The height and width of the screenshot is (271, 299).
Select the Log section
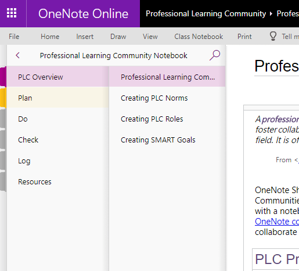click(57, 161)
